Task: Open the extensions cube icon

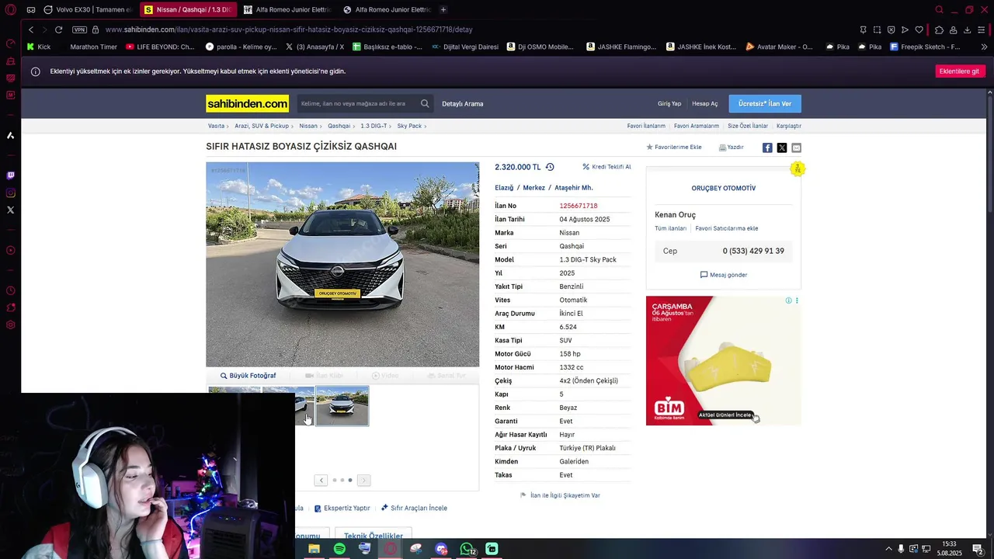Action: click(x=939, y=30)
